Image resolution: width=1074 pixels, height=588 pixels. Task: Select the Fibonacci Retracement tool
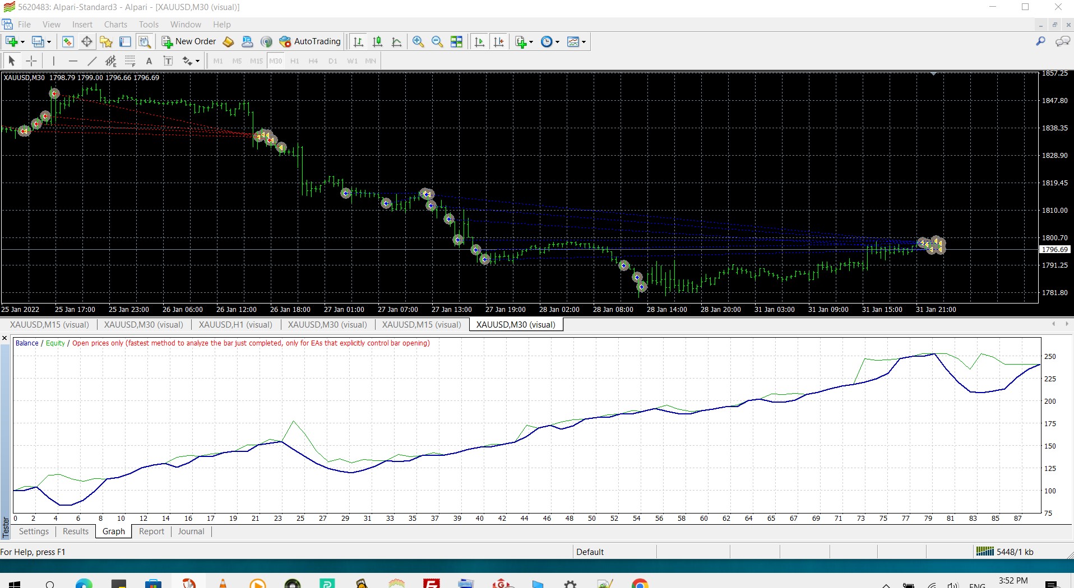130,60
